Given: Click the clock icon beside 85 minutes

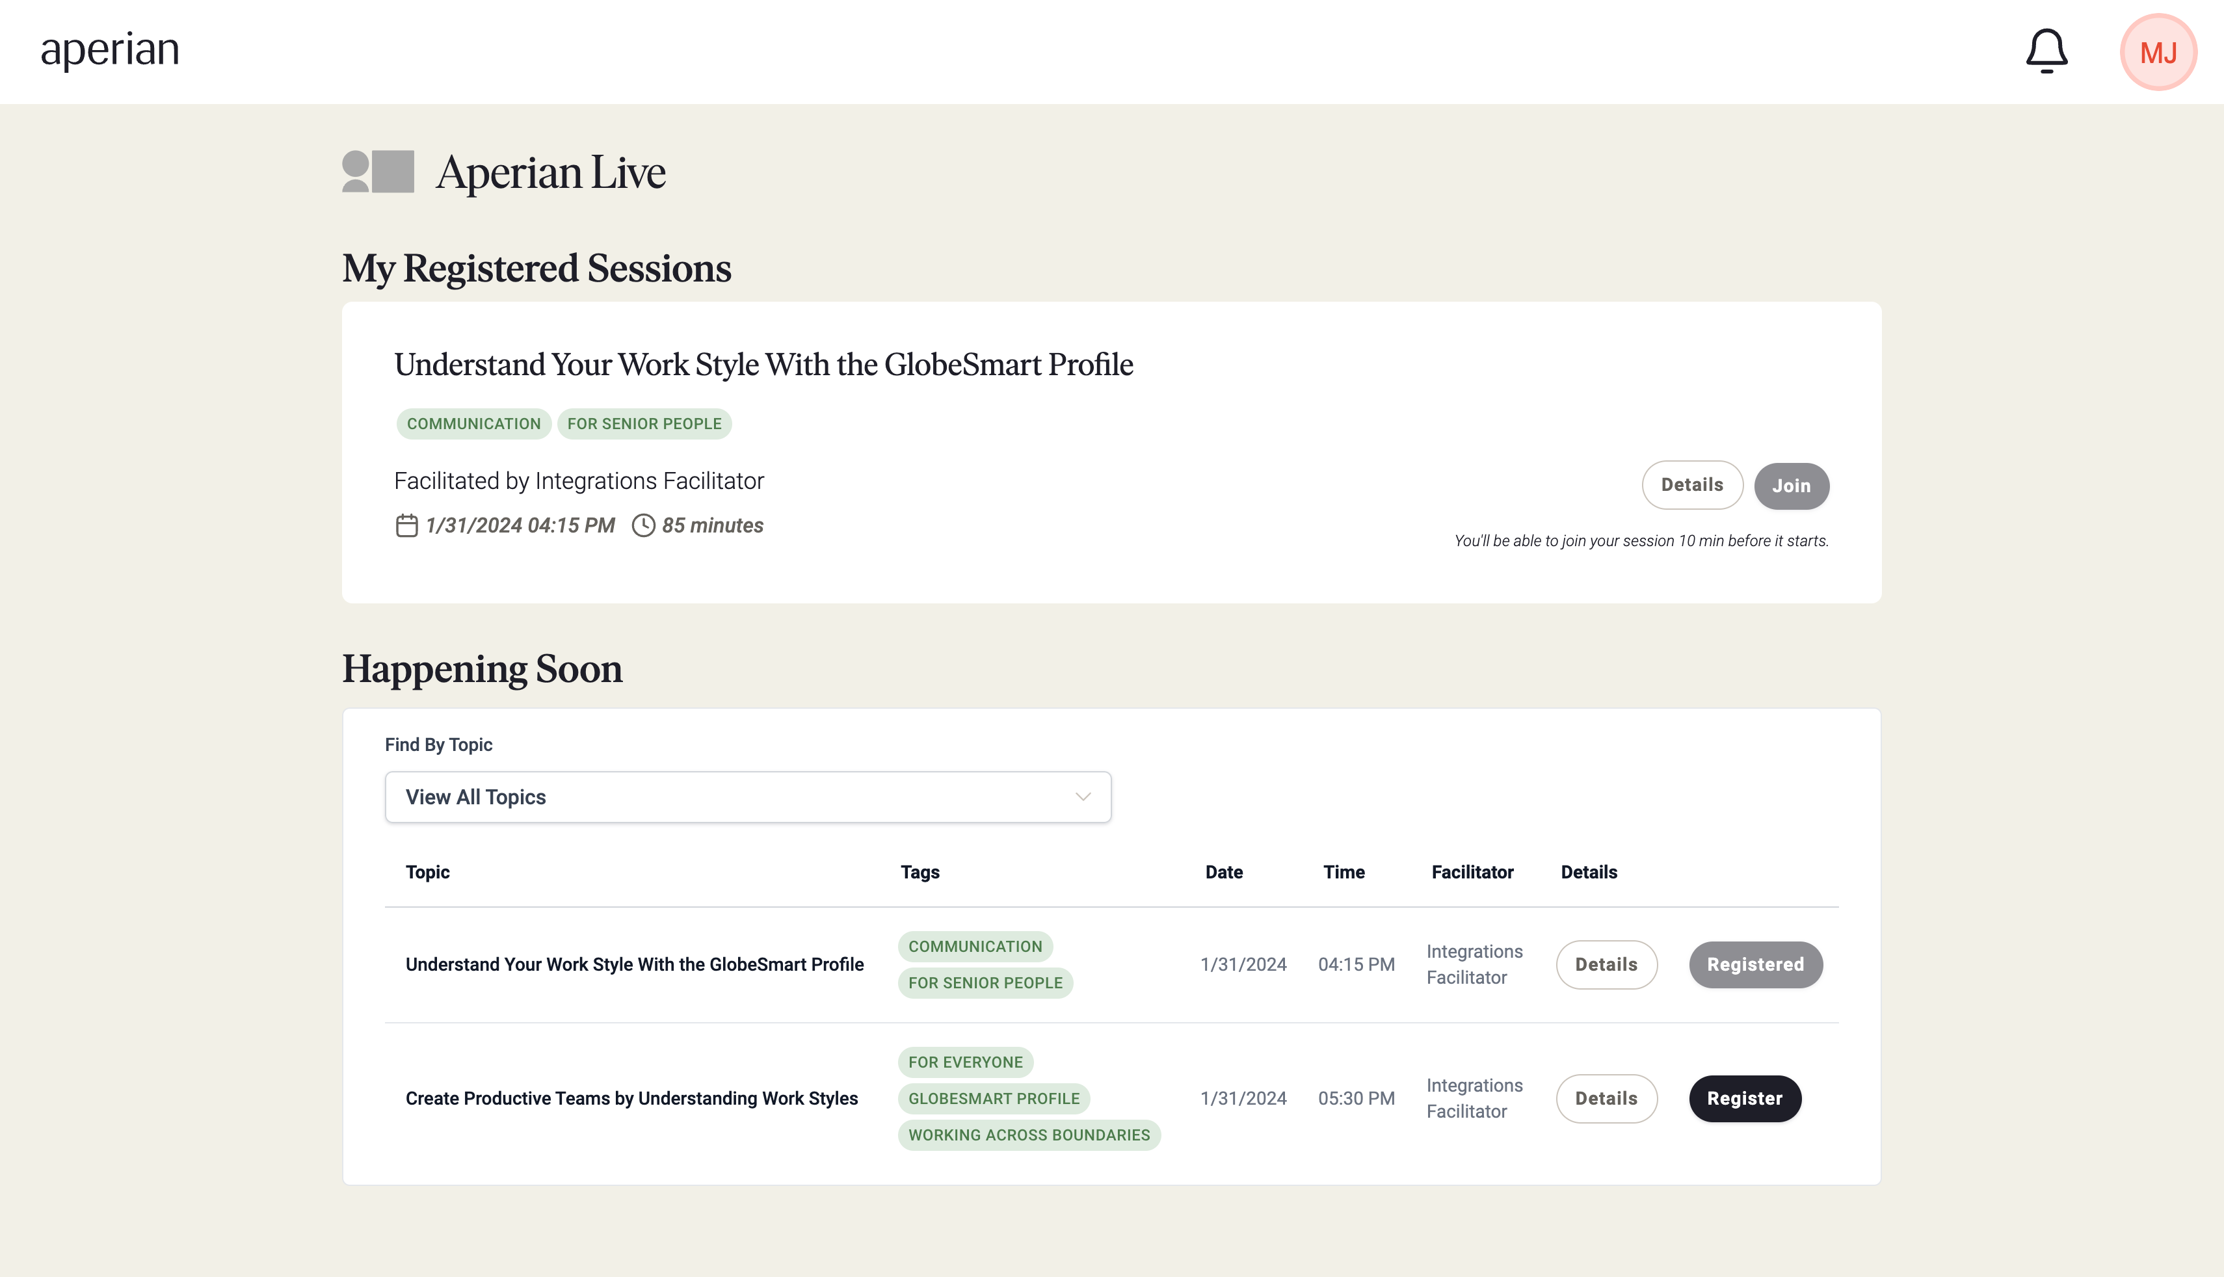Looking at the screenshot, I should (x=644, y=525).
